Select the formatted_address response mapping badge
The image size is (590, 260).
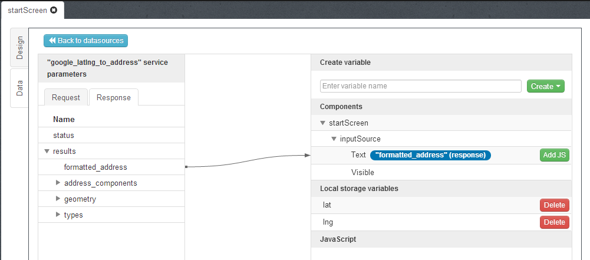coord(430,155)
